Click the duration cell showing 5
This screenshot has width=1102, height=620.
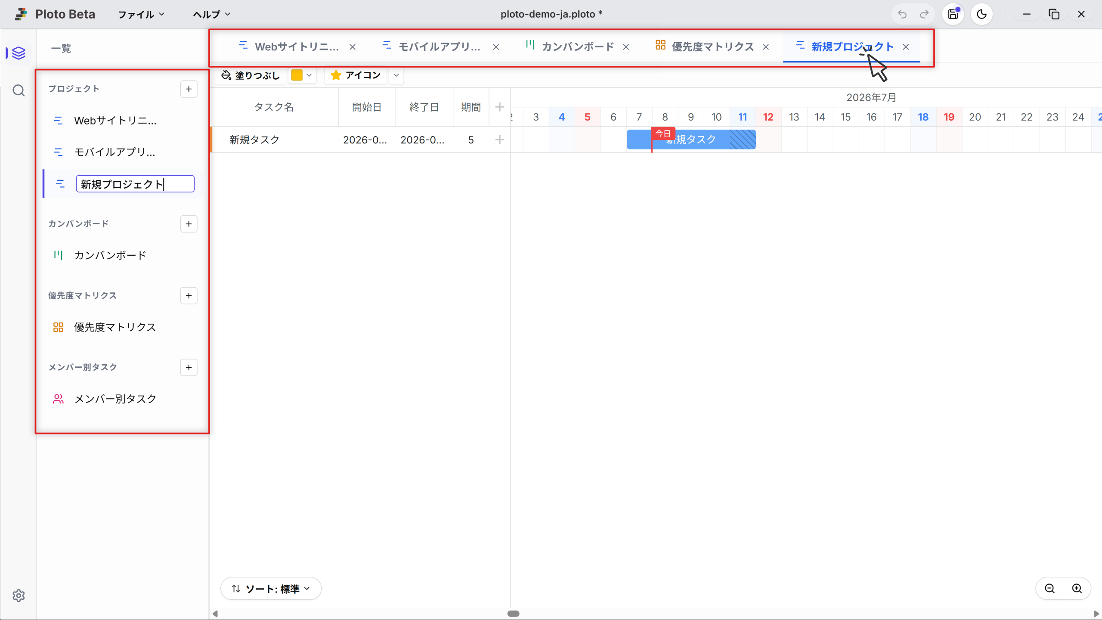pos(471,139)
